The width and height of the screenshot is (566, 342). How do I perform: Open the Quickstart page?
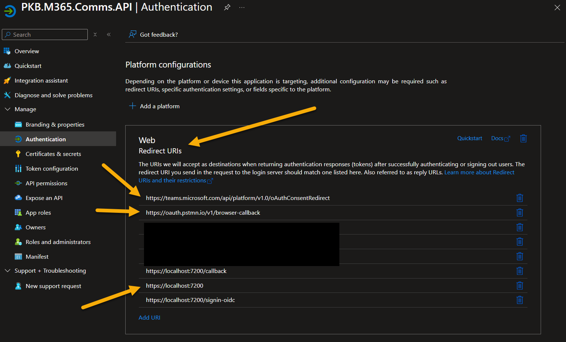point(27,66)
